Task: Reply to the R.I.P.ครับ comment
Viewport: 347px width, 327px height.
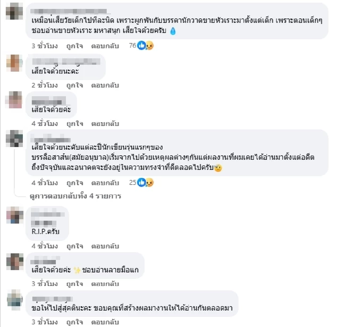Action: [105, 246]
